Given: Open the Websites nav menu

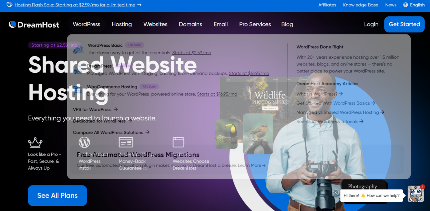Looking at the screenshot, I should (x=155, y=24).
